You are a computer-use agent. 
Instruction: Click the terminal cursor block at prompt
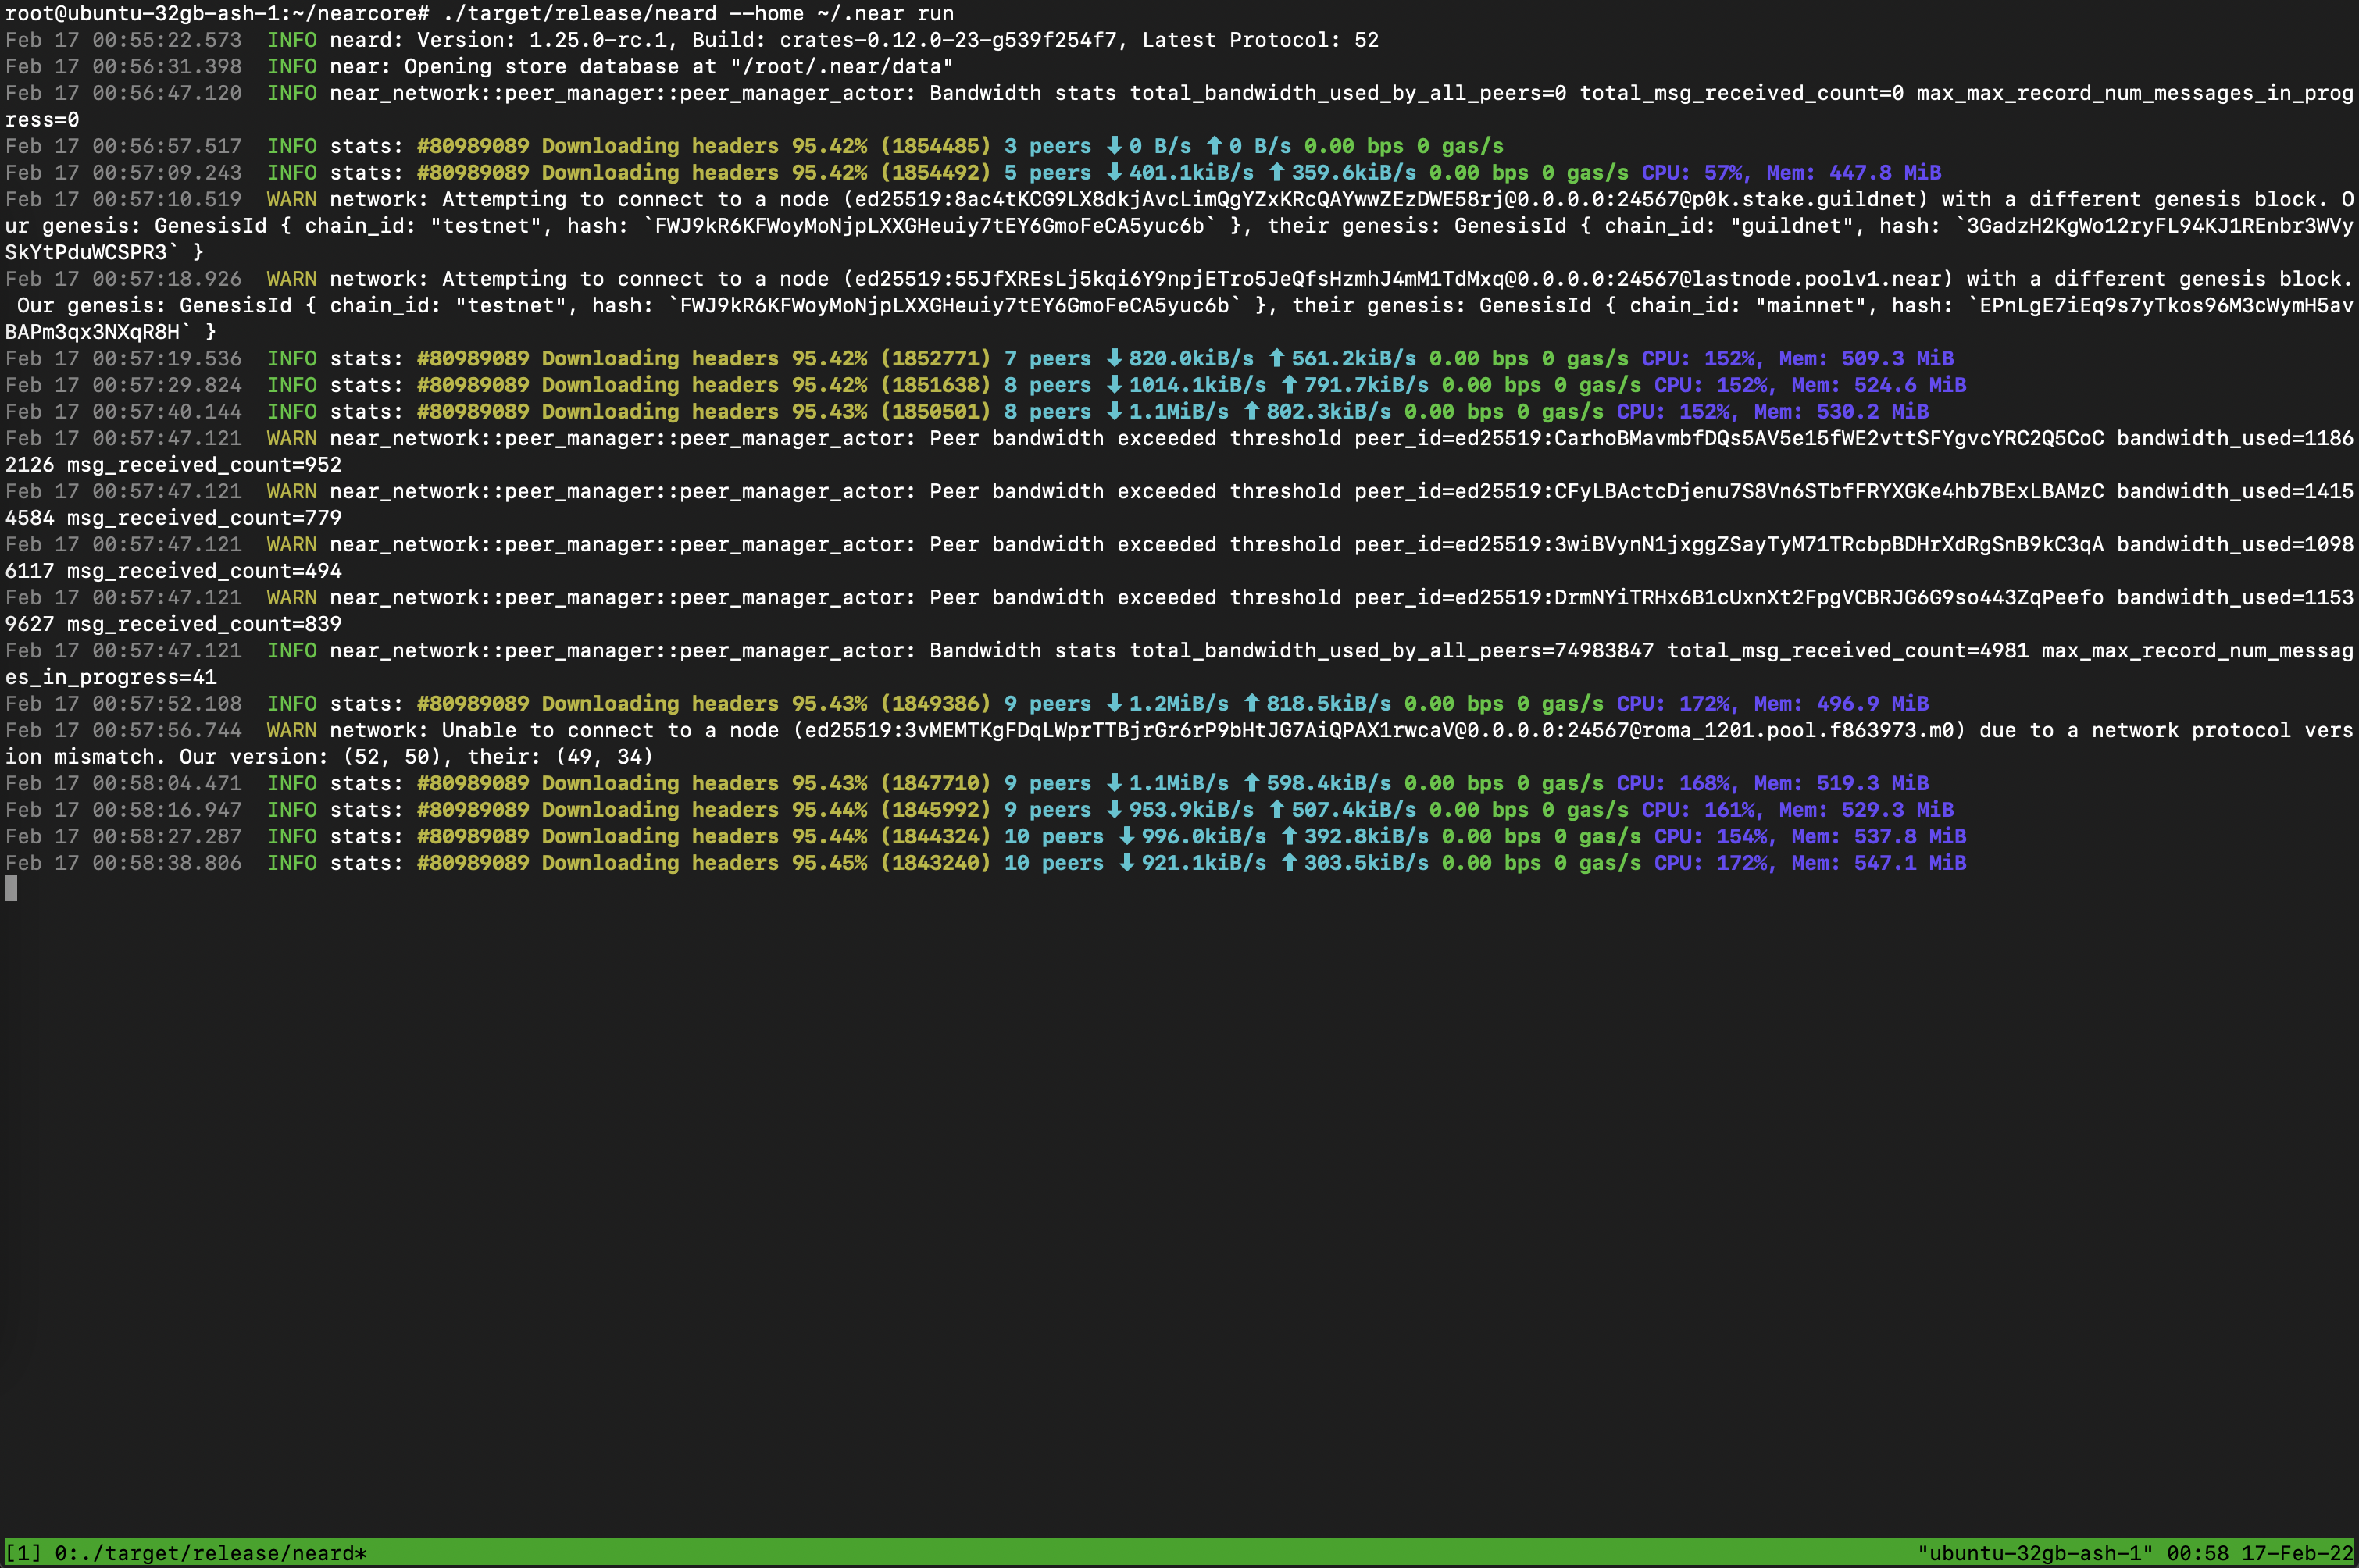pyautogui.click(x=11, y=888)
